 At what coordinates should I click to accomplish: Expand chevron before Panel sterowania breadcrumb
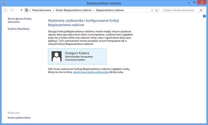(x=30, y=10)
